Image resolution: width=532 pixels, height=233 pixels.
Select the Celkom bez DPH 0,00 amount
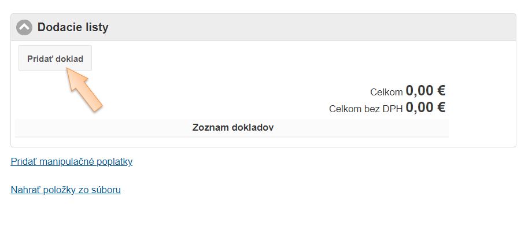pyautogui.click(x=419, y=107)
